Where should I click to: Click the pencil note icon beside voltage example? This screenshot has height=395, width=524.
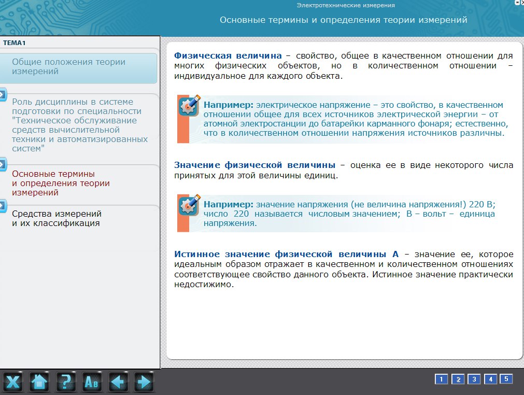(190, 106)
